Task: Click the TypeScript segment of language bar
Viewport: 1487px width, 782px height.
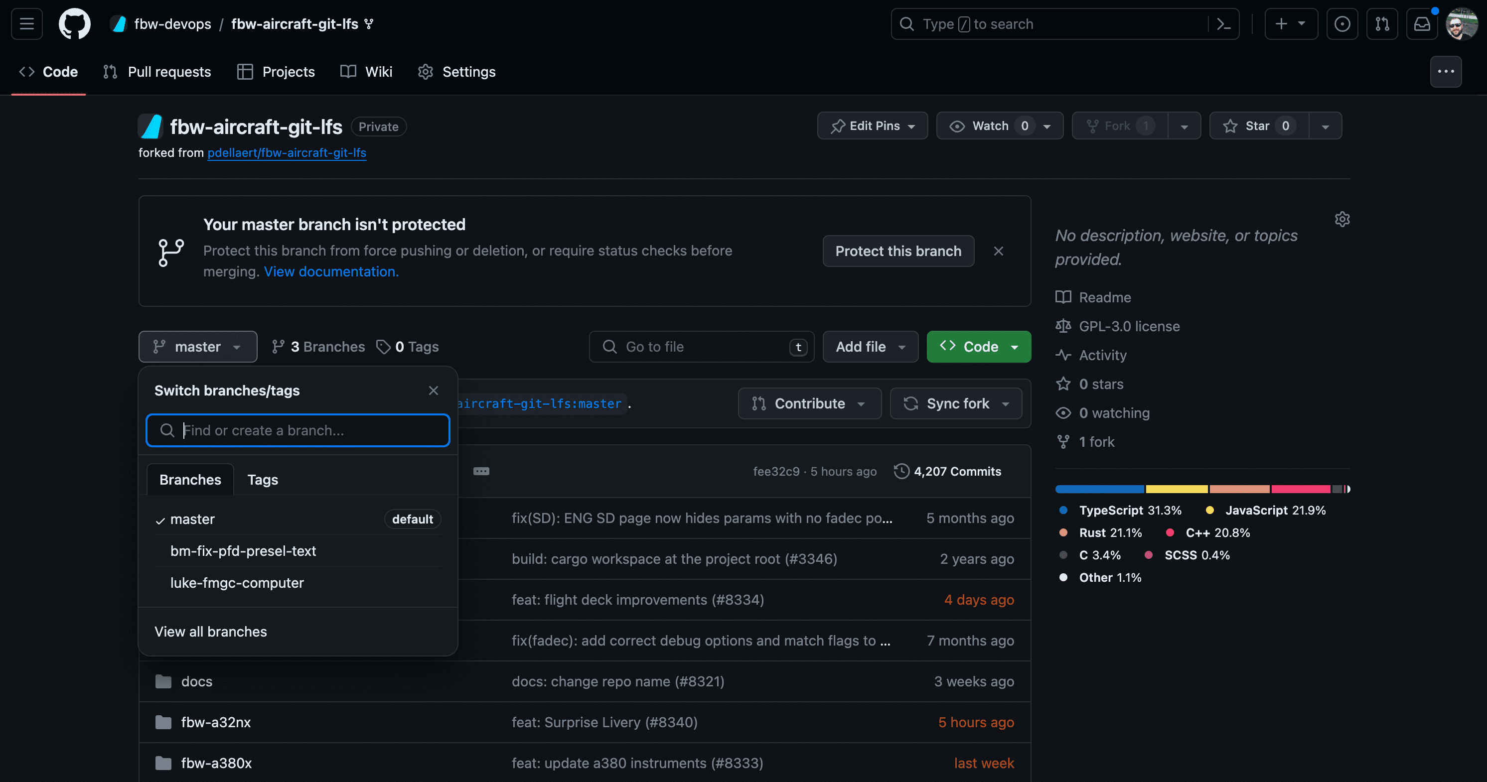Action: coord(1099,490)
